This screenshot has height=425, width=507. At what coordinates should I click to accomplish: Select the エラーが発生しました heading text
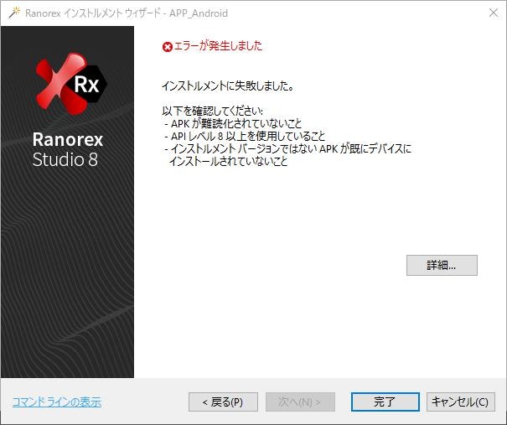click(x=218, y=46)
